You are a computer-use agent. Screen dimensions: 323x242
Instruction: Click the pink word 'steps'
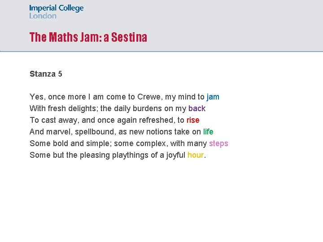tap(218, 143)
